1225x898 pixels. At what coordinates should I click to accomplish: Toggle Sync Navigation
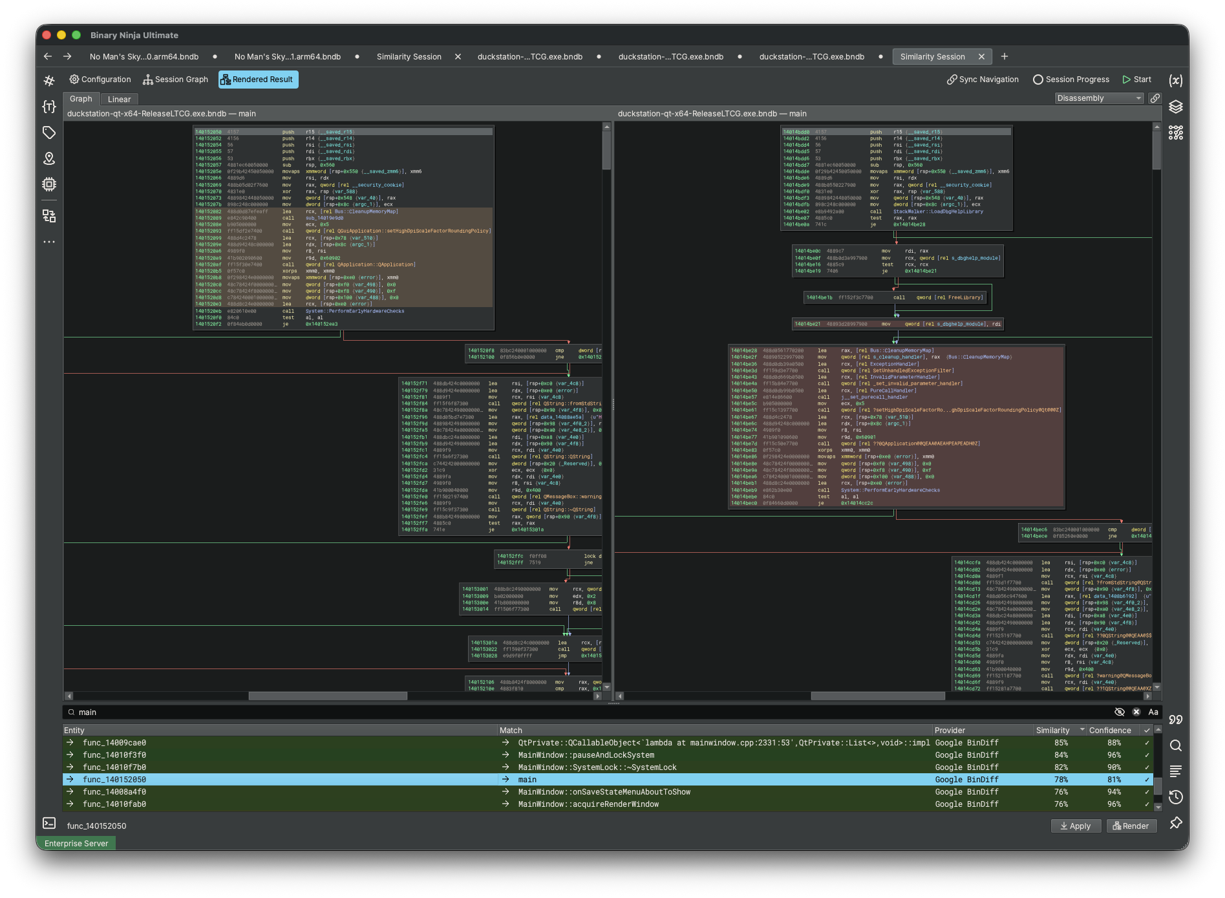pos(983,80)
